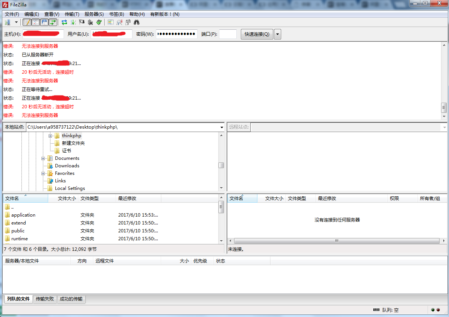449x317 pixels.
Task: Toggle synchronized browsing
Action: 128,22
